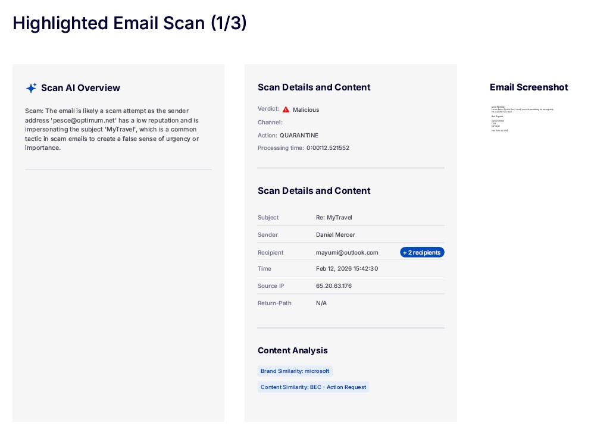Viewport: 591px width, 439px height.
Task: Click the red Malicious warning triangle icon
Action: pos(286,109)
